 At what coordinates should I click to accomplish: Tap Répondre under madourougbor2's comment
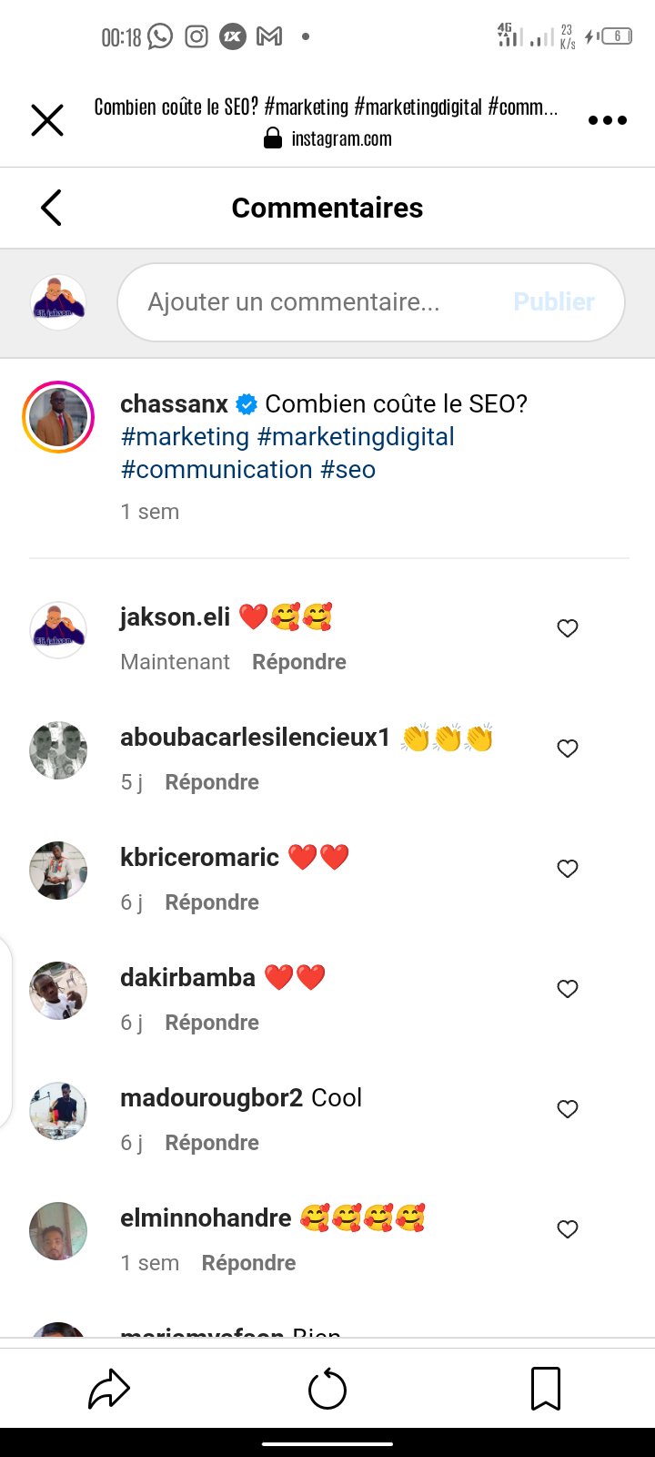212,1143
